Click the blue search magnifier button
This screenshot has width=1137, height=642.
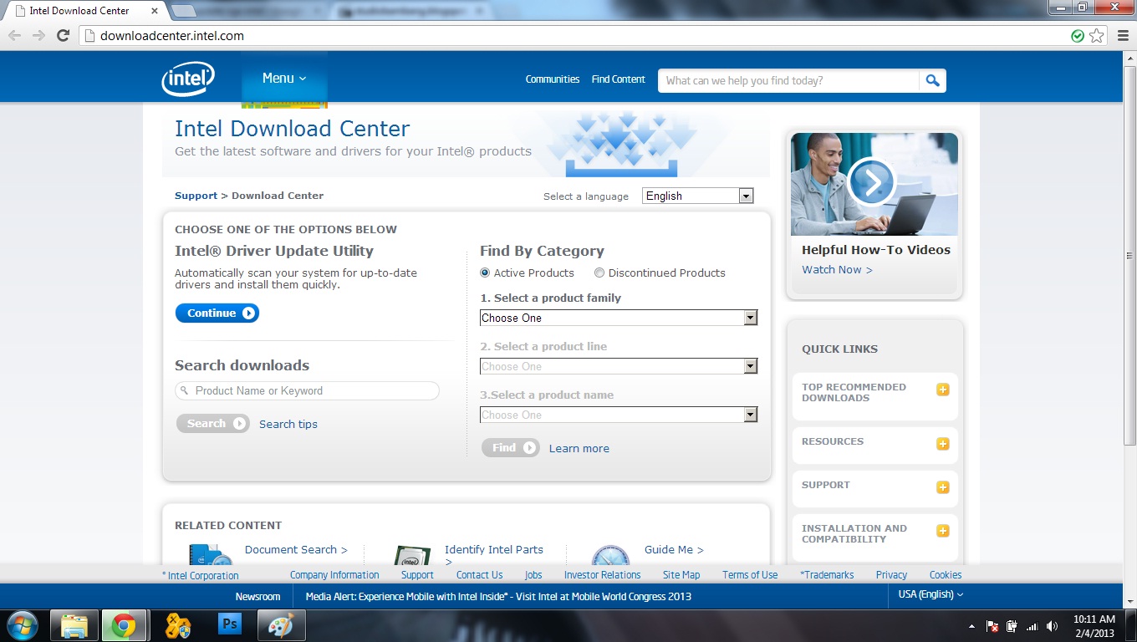[x=933, y=80]
